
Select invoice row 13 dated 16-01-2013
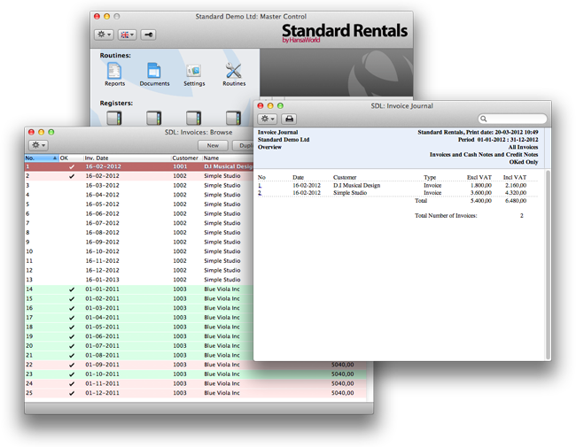[x=139, y=280]
